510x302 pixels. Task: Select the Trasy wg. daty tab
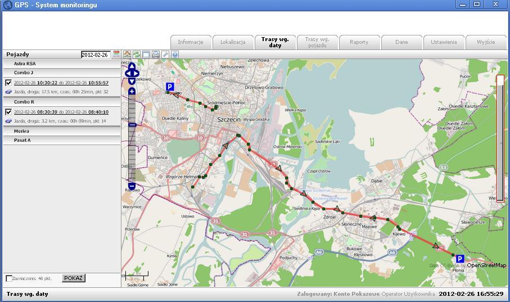tap(275, 42)
